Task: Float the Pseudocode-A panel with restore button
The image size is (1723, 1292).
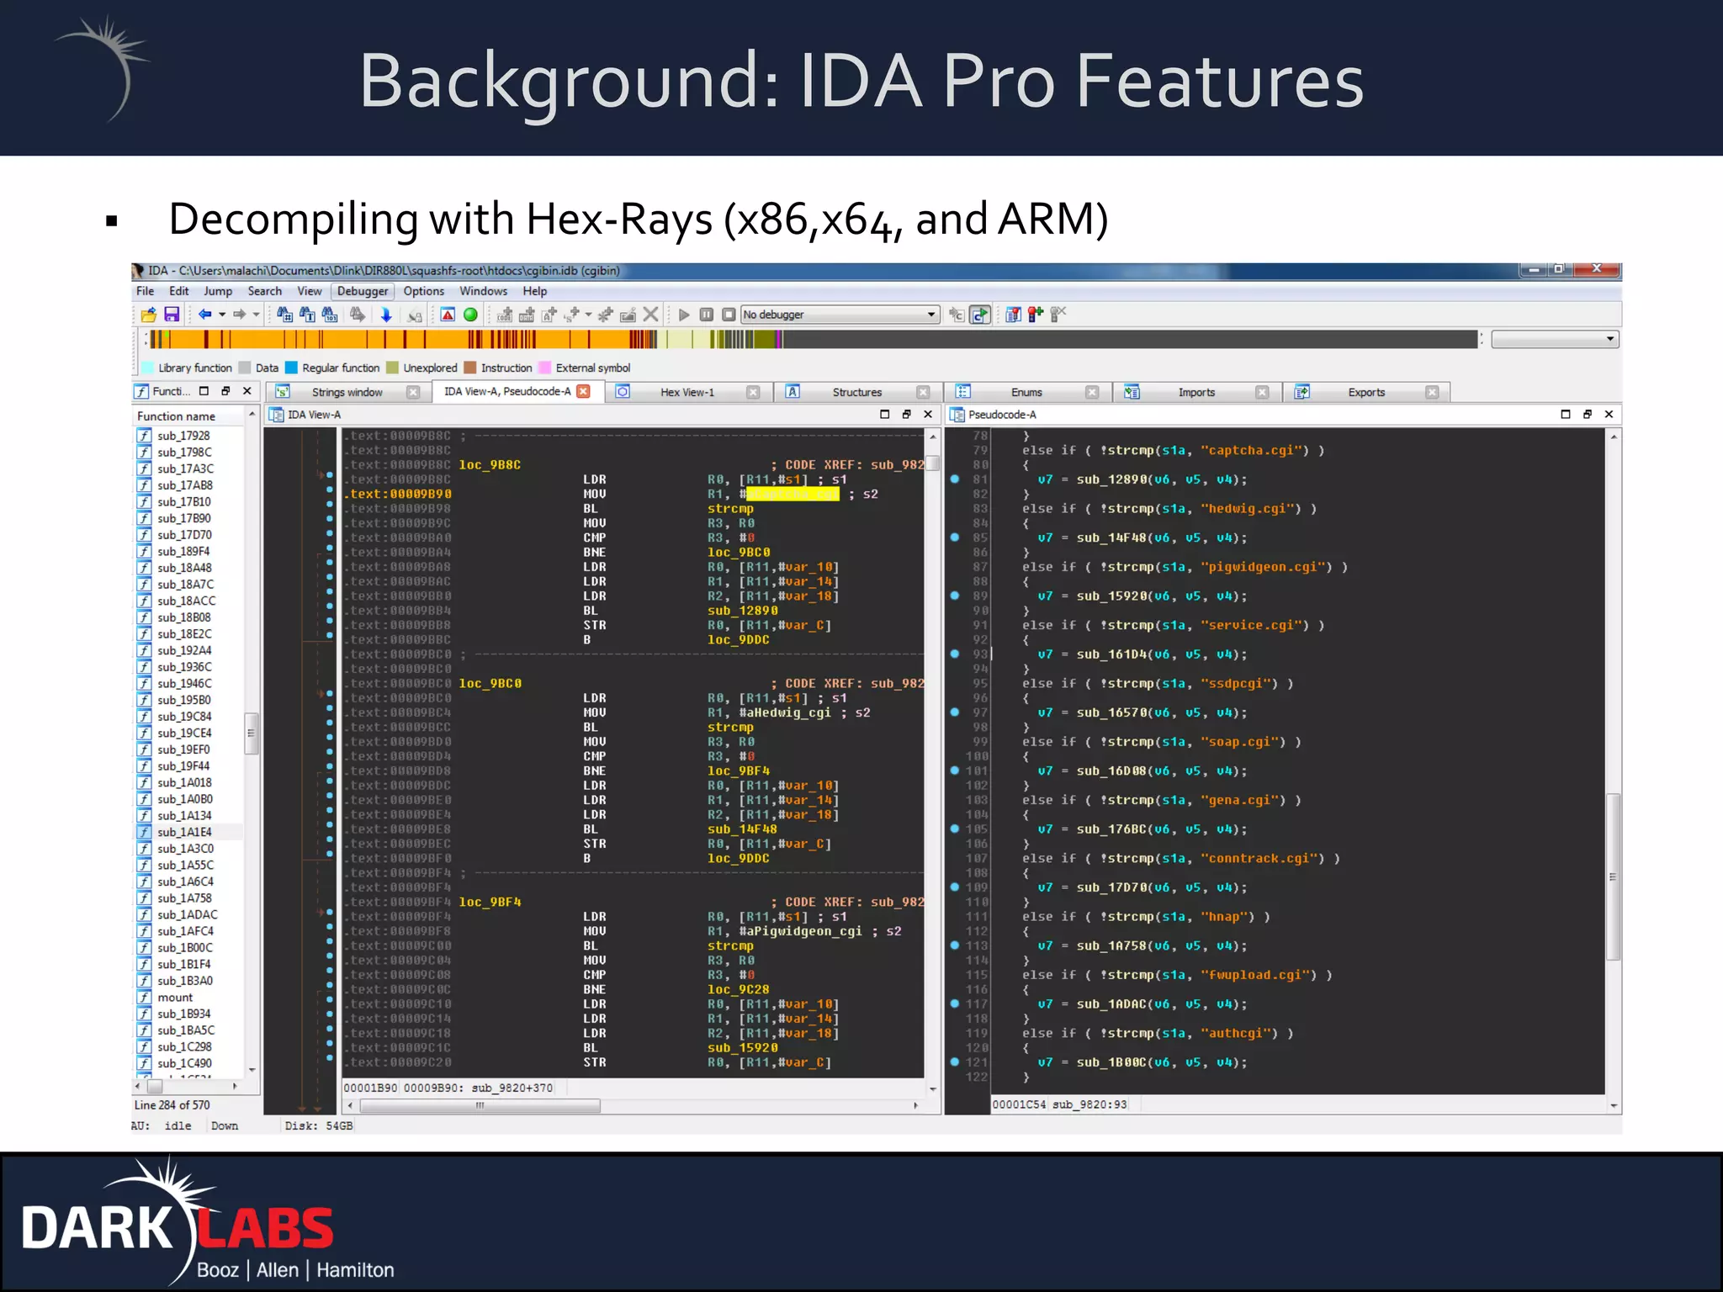Action: [1587, 414]
